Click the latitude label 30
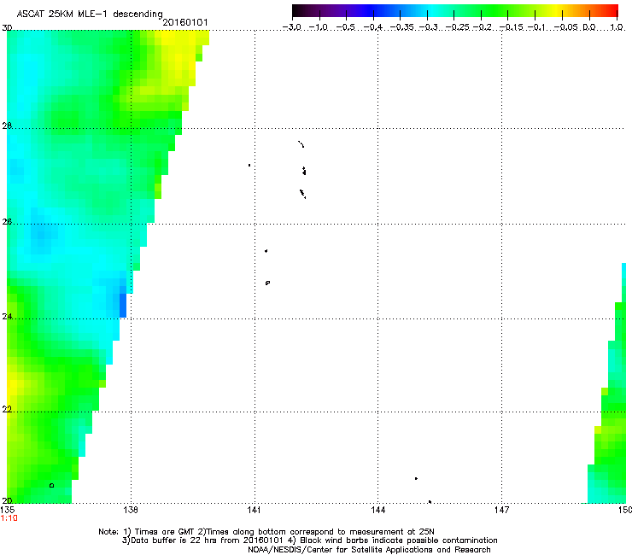This screenshot has height=555, width=632. [x=7, y=28]
